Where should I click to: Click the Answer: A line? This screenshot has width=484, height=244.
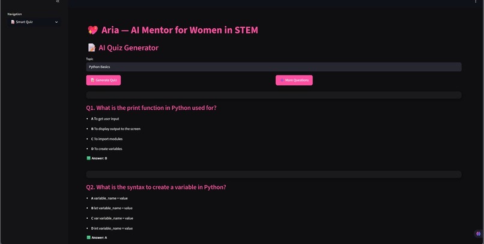point(97,238)
